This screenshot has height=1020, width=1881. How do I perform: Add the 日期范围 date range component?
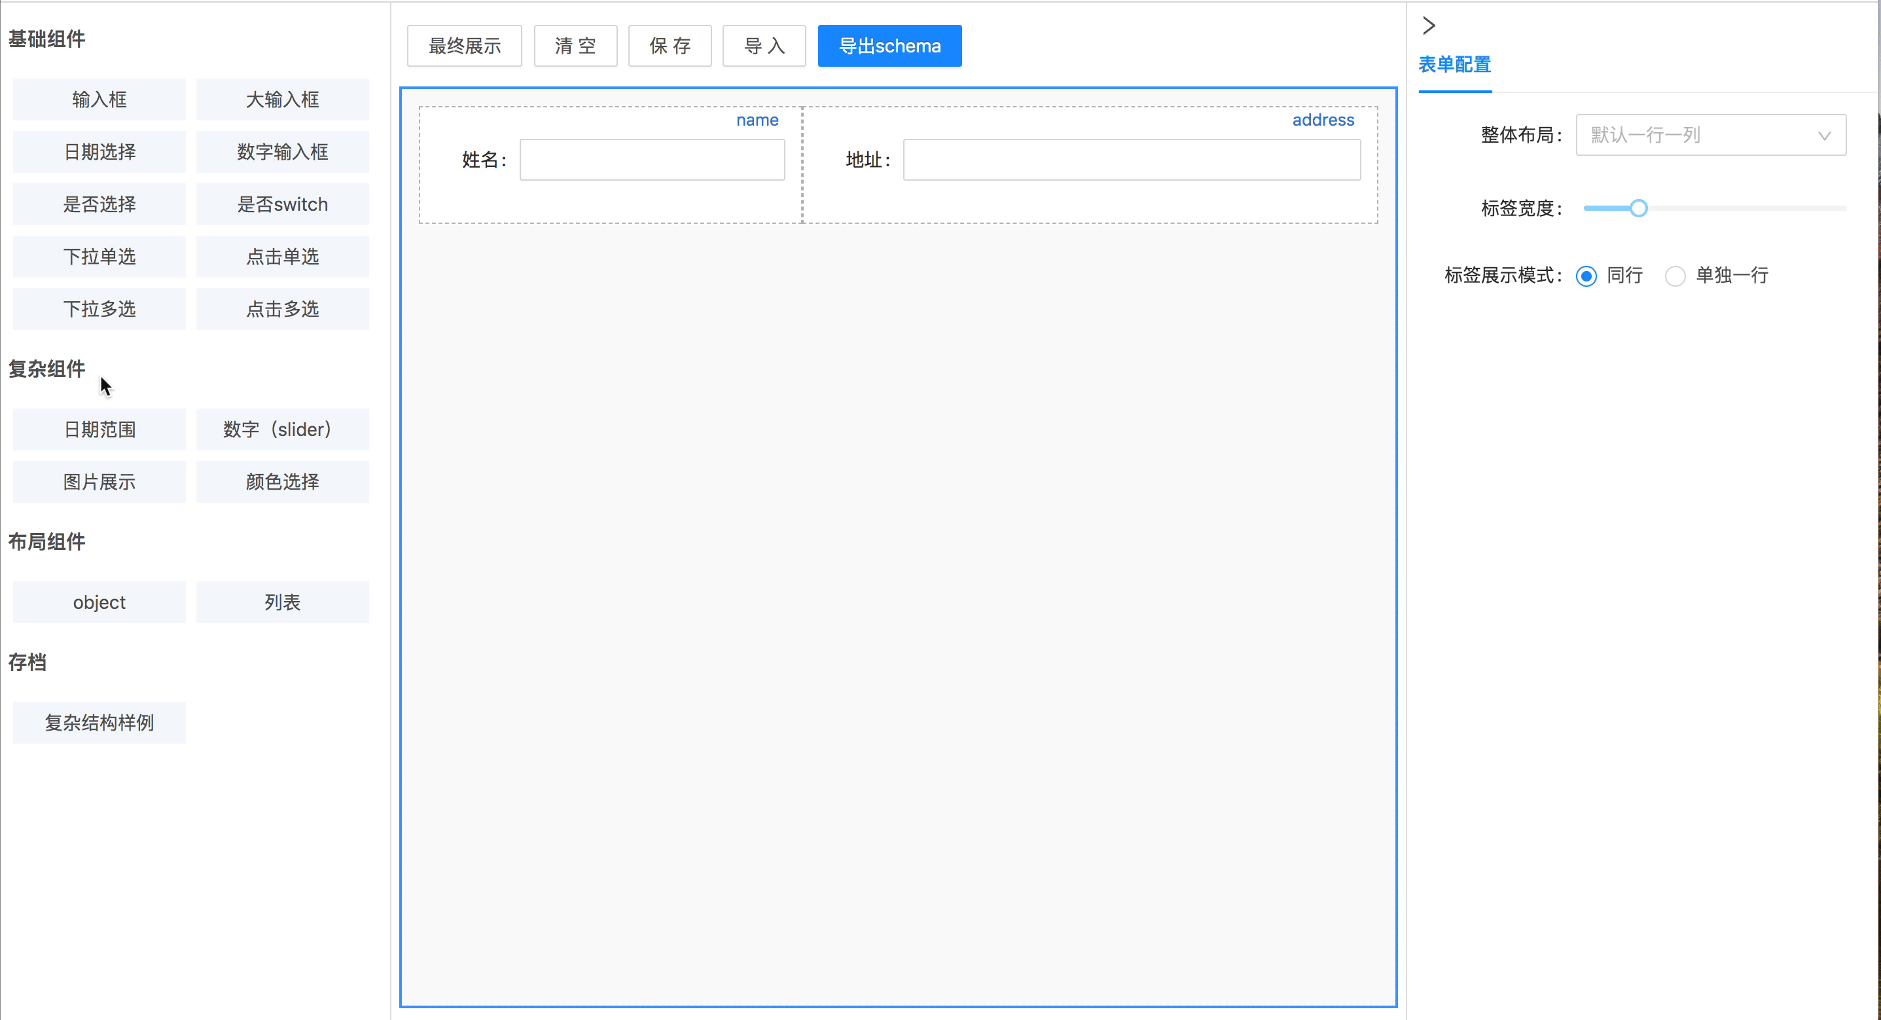tap(99, 429)
